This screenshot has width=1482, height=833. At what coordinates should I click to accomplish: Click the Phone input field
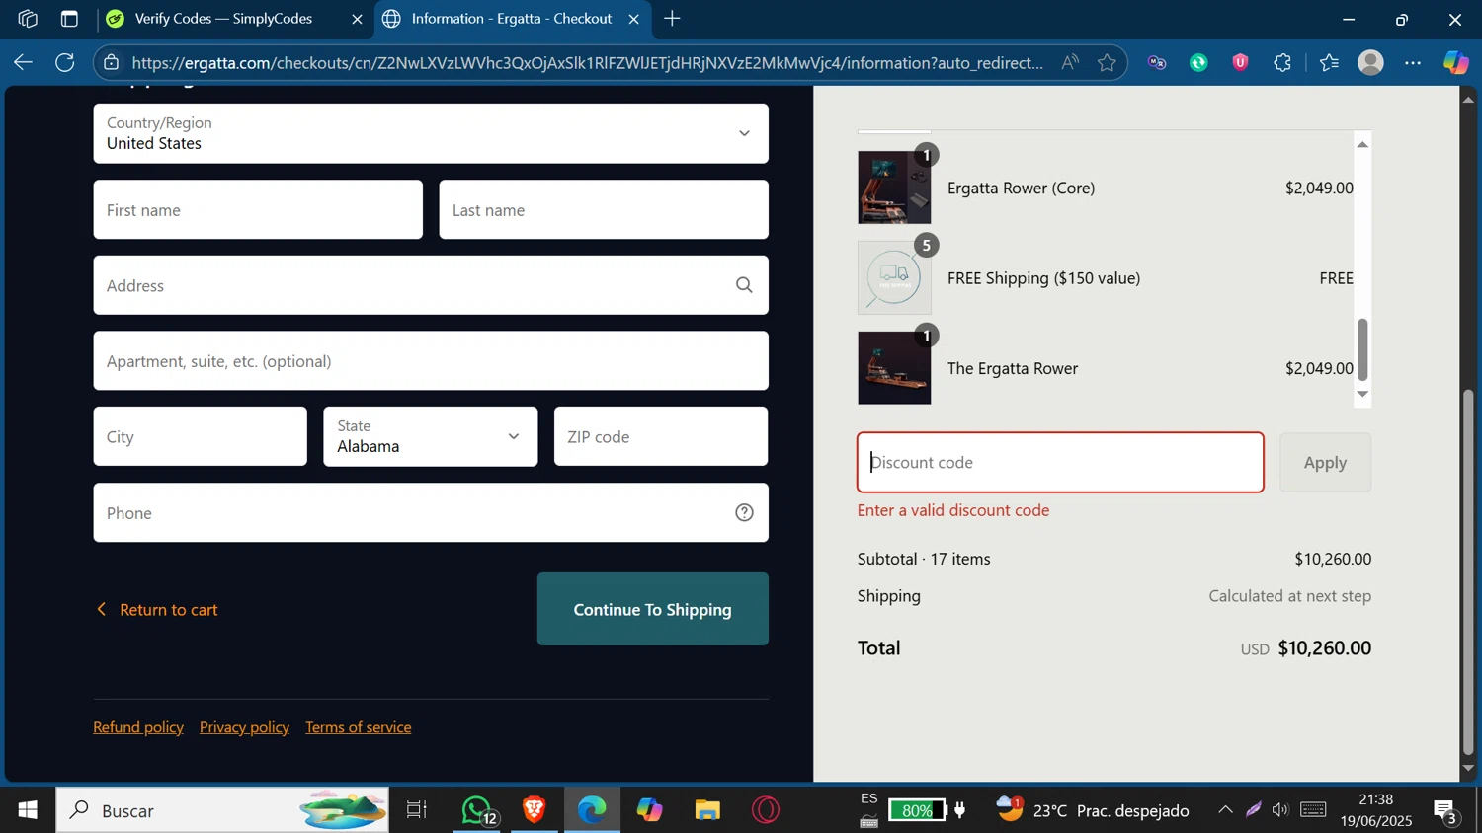[x=431, y=512]
